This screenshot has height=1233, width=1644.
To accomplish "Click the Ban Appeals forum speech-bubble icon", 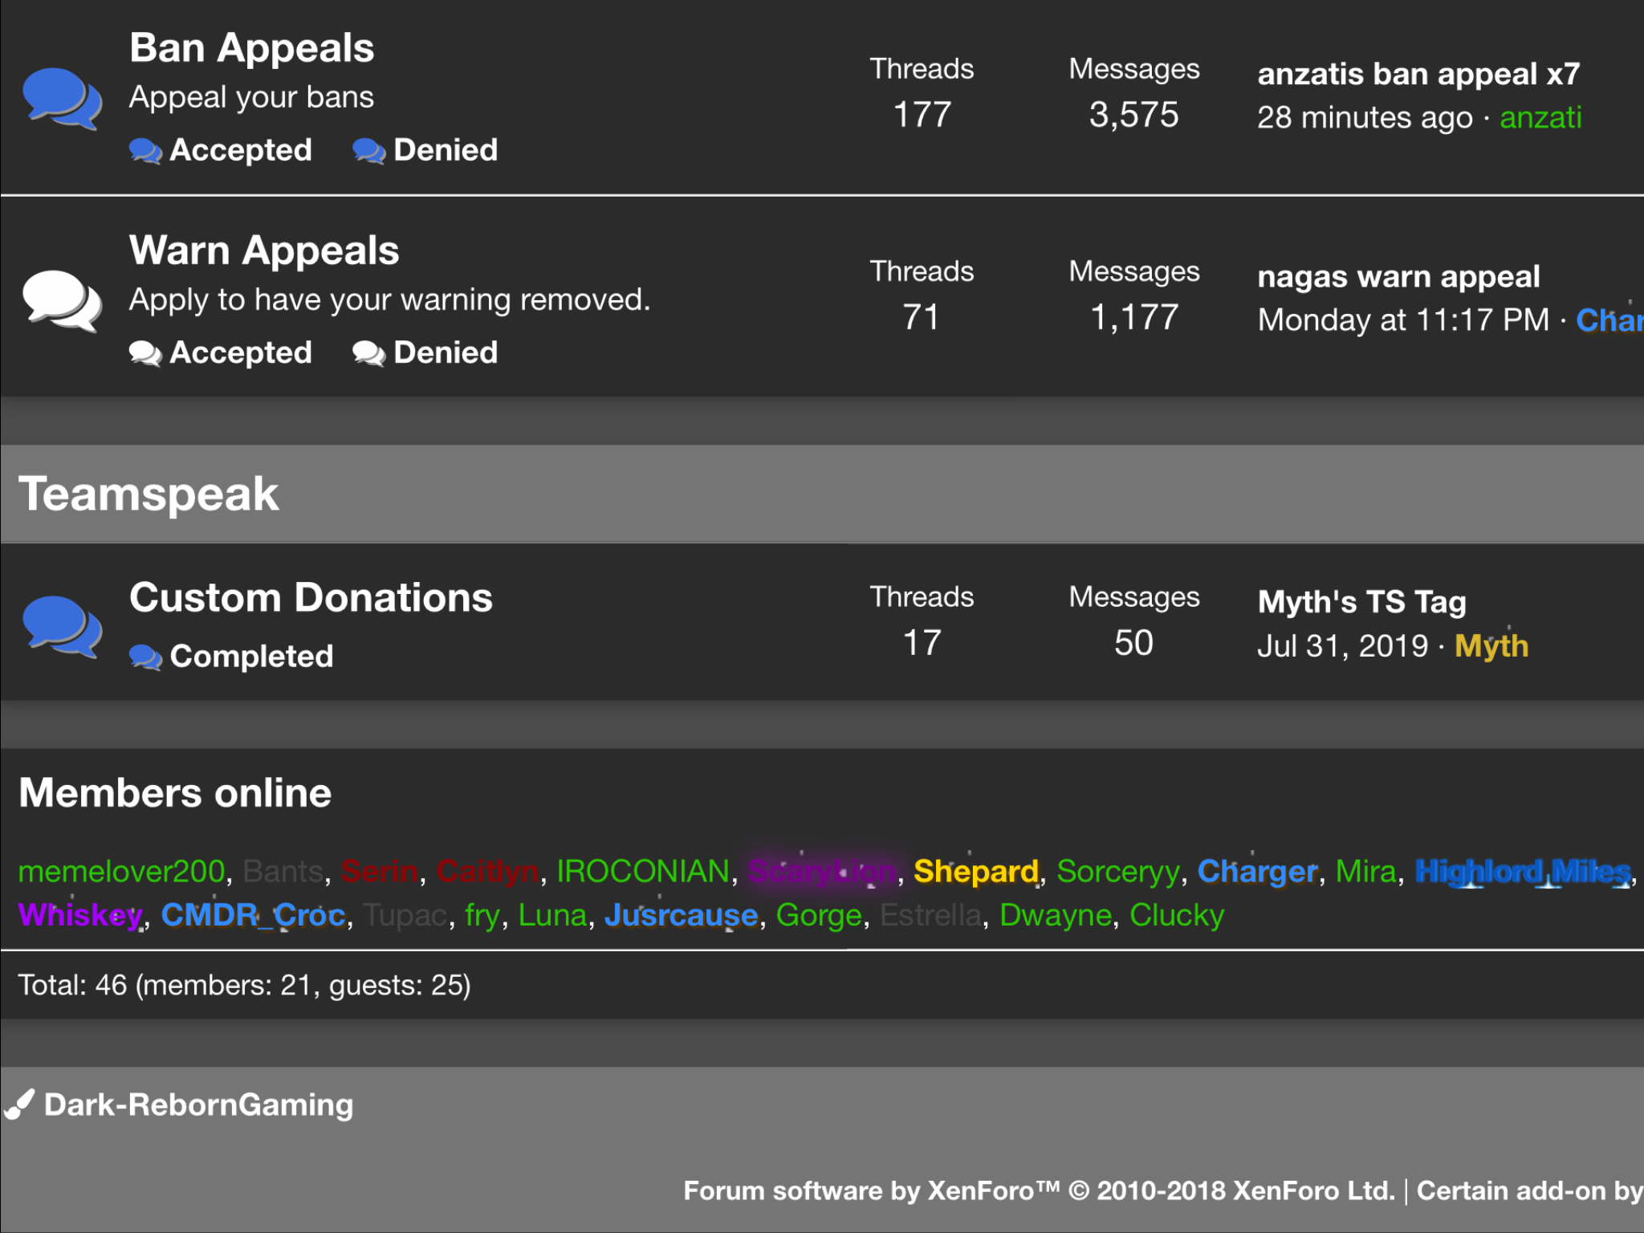I will [62, 99].
